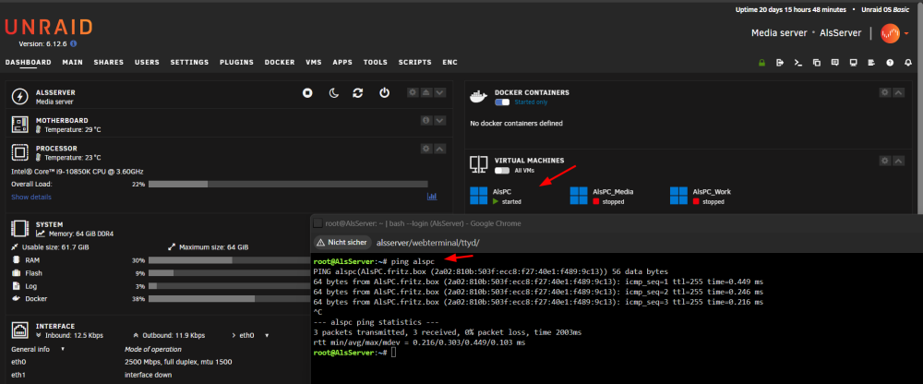Click the power off icon

point(384,93)
